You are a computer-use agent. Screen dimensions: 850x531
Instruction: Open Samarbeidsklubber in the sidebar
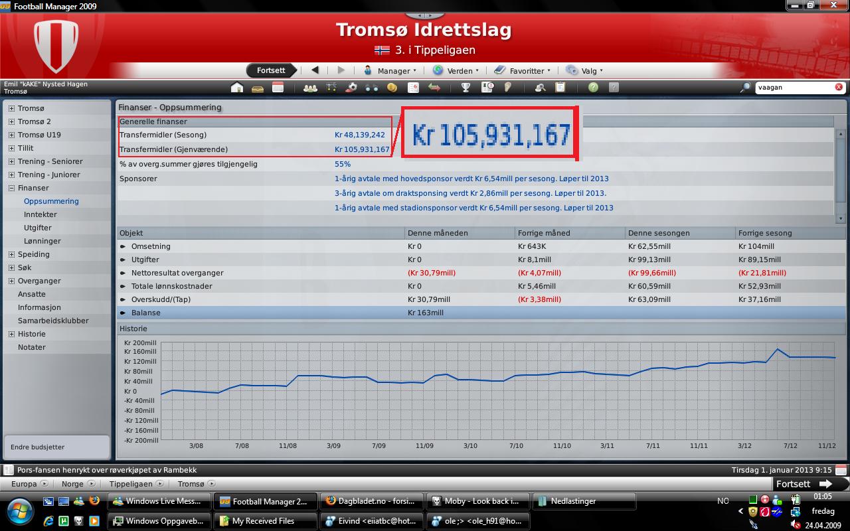pos(53,321)
